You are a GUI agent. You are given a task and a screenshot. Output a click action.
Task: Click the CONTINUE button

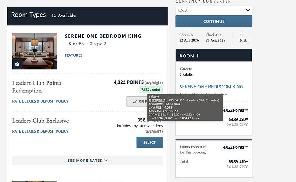214,21
